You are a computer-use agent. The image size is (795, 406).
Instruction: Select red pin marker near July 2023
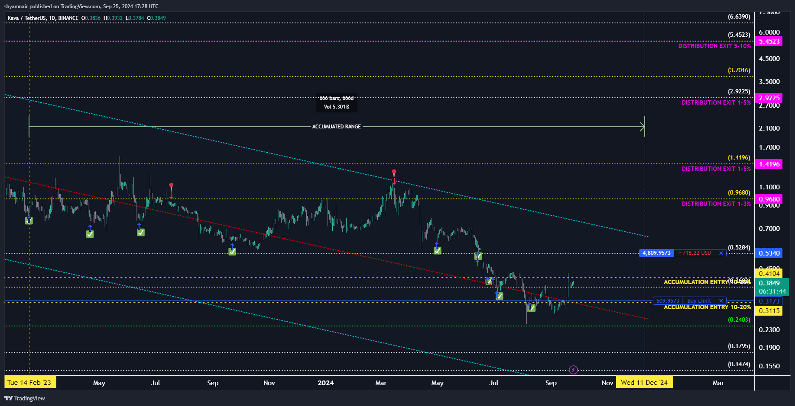pyautogui.click(x=171, y=185)
